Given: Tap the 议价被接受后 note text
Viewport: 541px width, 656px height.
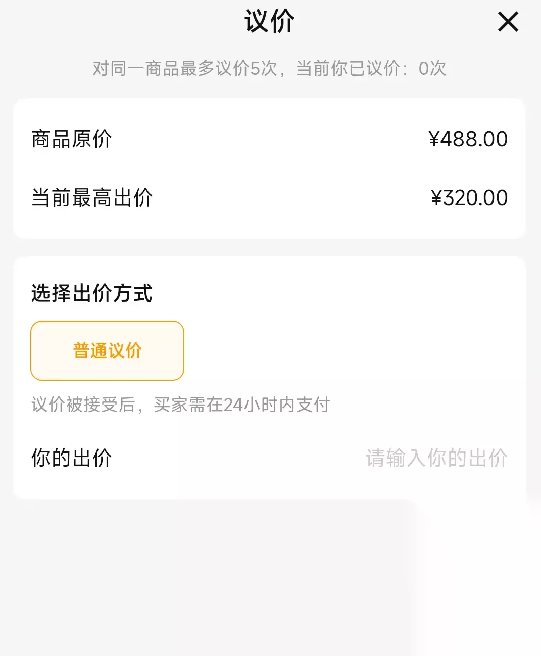Looking at the screenshot, I should tap(83, 405).
